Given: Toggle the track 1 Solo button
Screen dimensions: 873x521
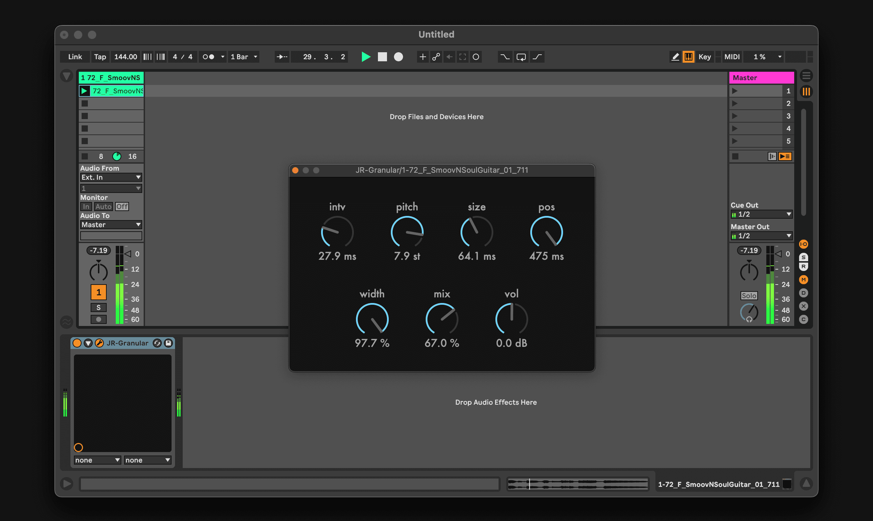Looking at the screenshot, I should tap(98, 308).
